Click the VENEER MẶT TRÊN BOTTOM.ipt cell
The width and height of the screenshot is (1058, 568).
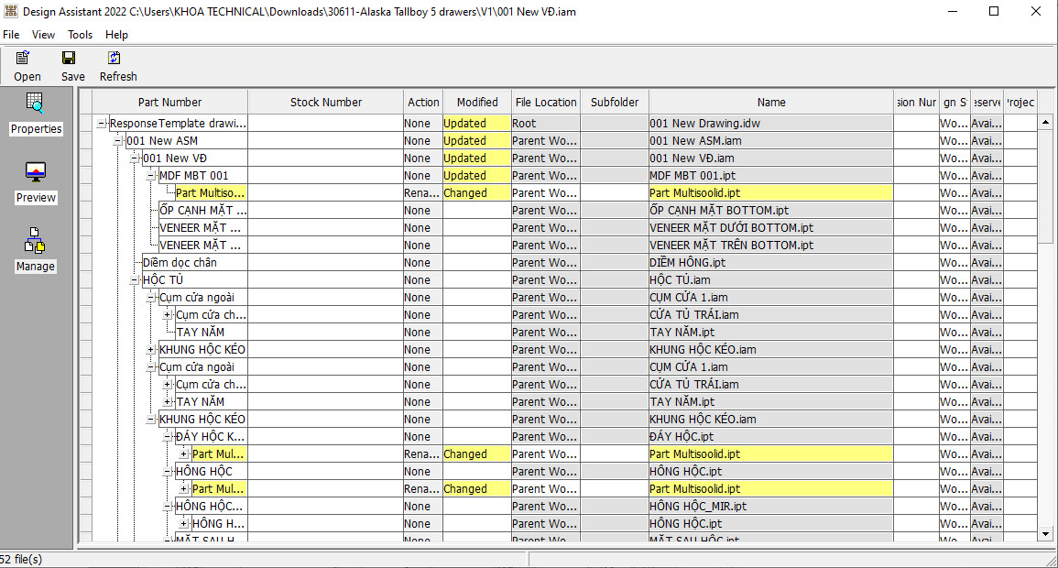(771, 246)
